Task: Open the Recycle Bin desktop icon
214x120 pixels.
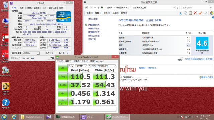Action: click(5, 6)
